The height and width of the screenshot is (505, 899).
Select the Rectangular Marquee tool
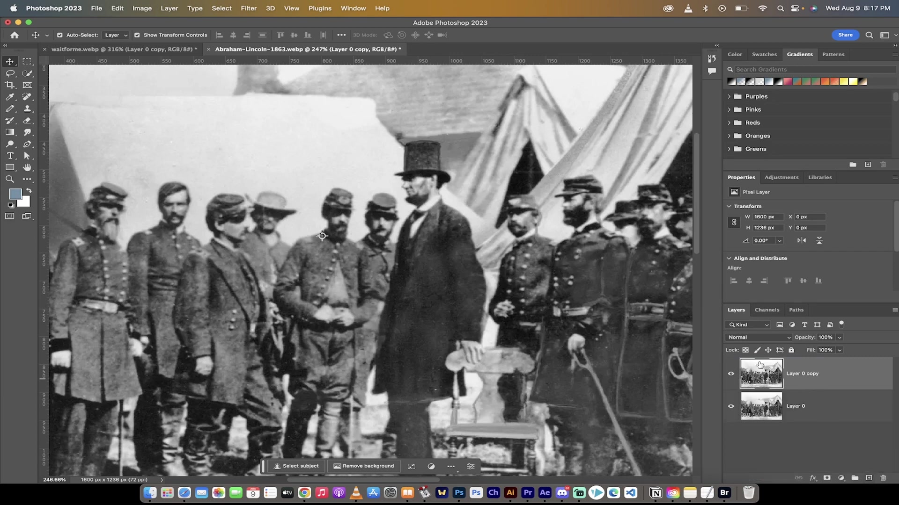[27, 61]
